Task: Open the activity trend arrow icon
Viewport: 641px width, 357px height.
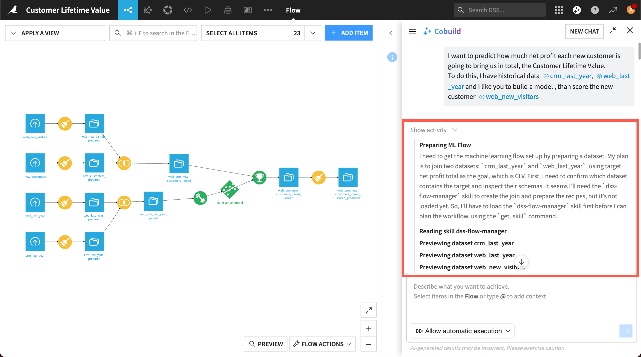Action: (613, 10)
